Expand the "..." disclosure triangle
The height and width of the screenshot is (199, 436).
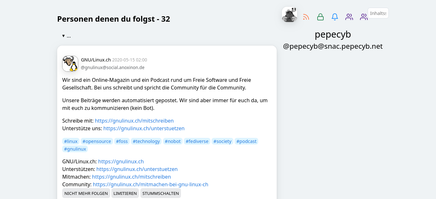(64, 36)
